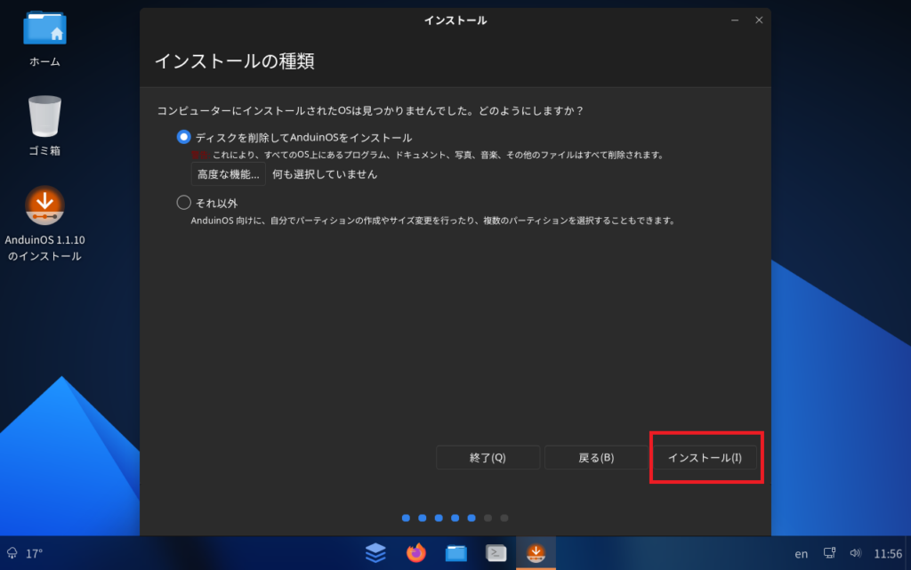Open the 17° weather indicator
The width and height of the screenshot is (911, 570).
click(x=25, y=553)
